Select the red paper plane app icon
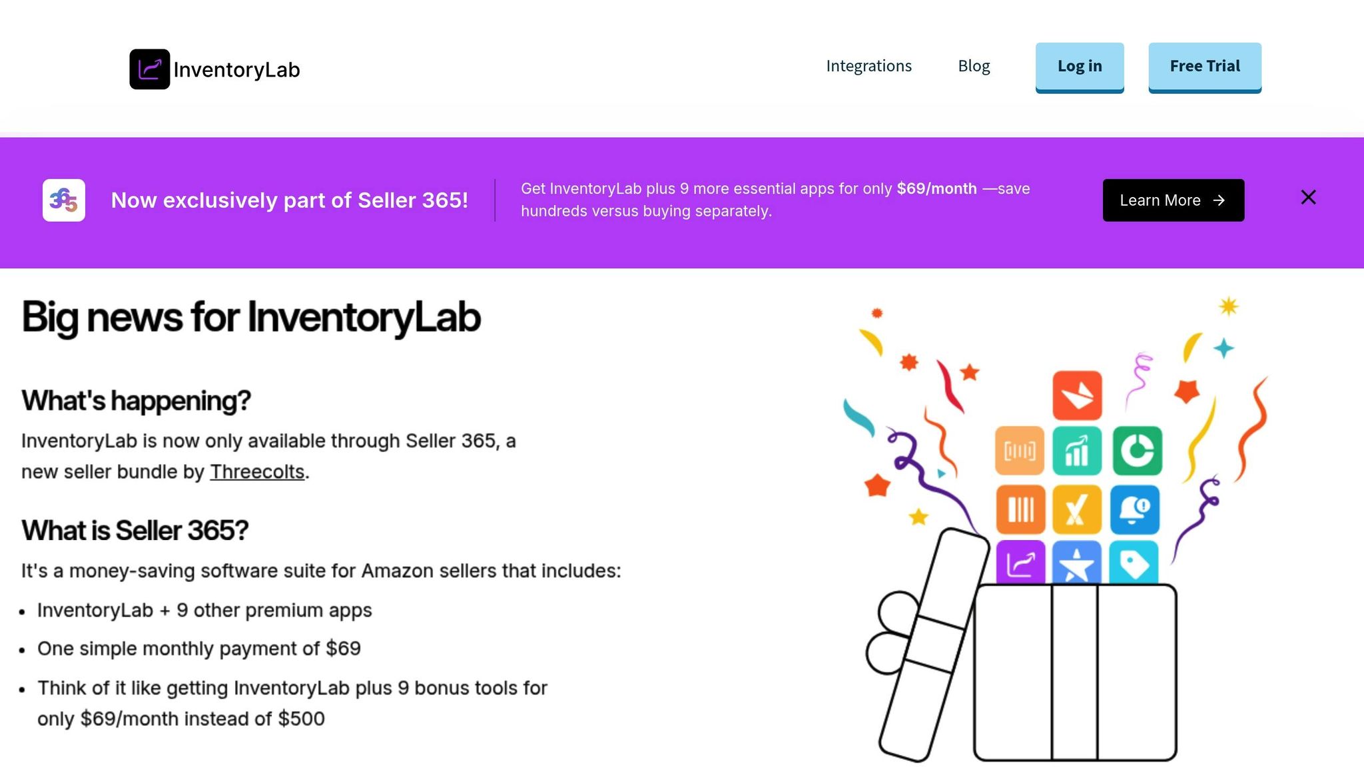Image resolution: width=1364 pixels, height=767 pixels. click(1077, 394)
